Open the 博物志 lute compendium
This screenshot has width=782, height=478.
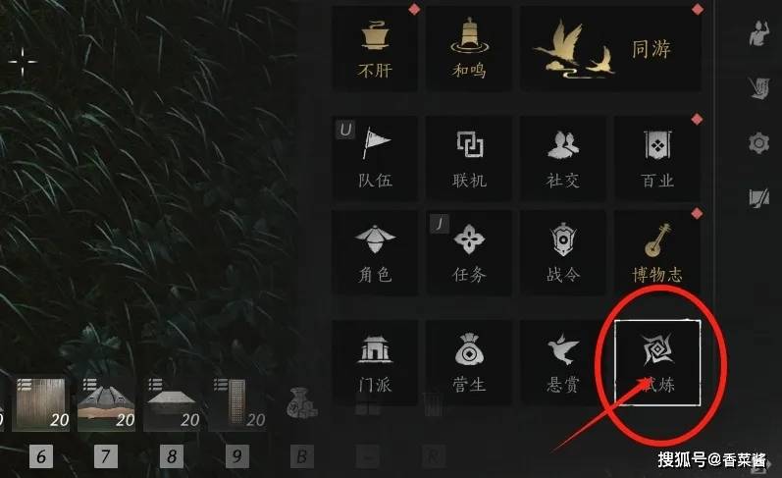click(657, 252)
